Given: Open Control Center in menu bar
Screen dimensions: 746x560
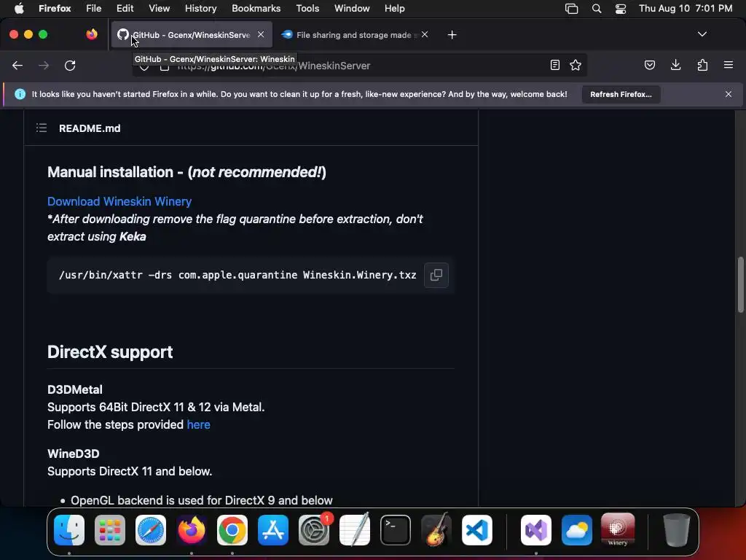Looking at the screenshot, I should [621, 9].
